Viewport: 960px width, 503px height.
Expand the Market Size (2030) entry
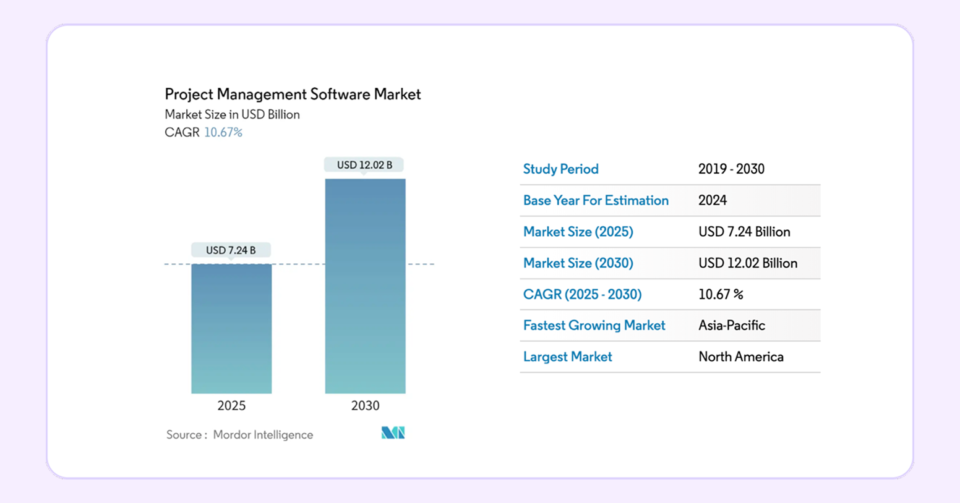(578, 263)
